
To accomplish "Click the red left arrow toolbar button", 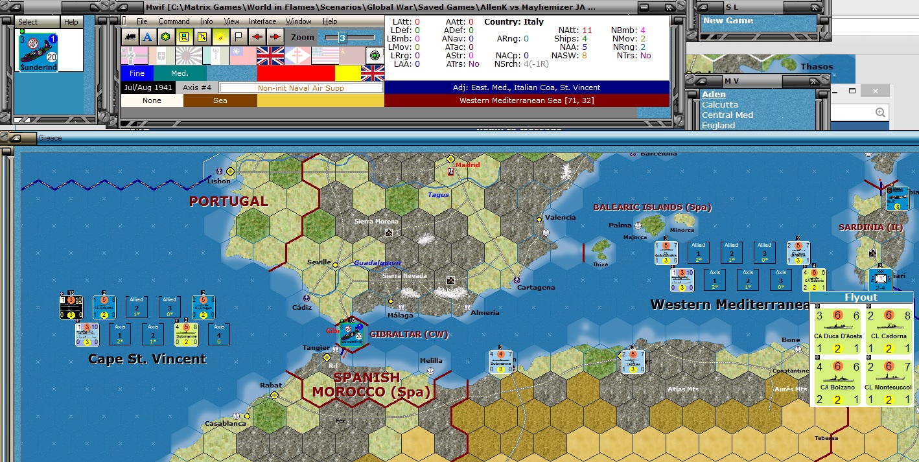I will click(x=257, y=36).
